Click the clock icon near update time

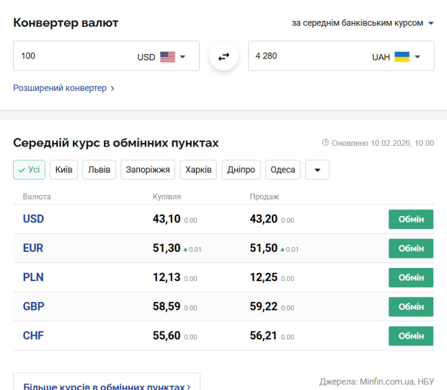tap(325, 143)
